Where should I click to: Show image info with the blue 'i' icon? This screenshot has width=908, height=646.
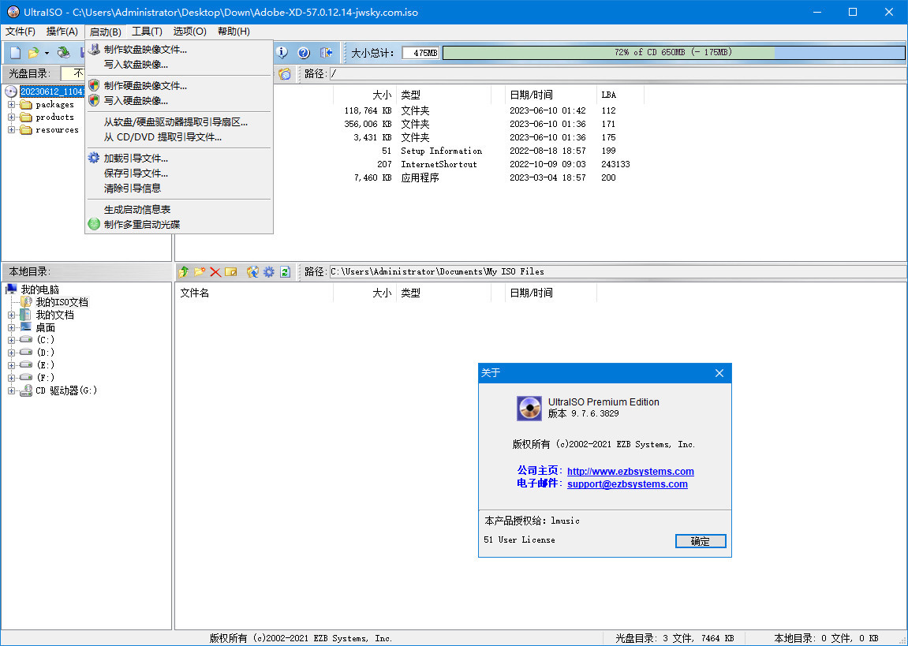click(x=282, y=53)
